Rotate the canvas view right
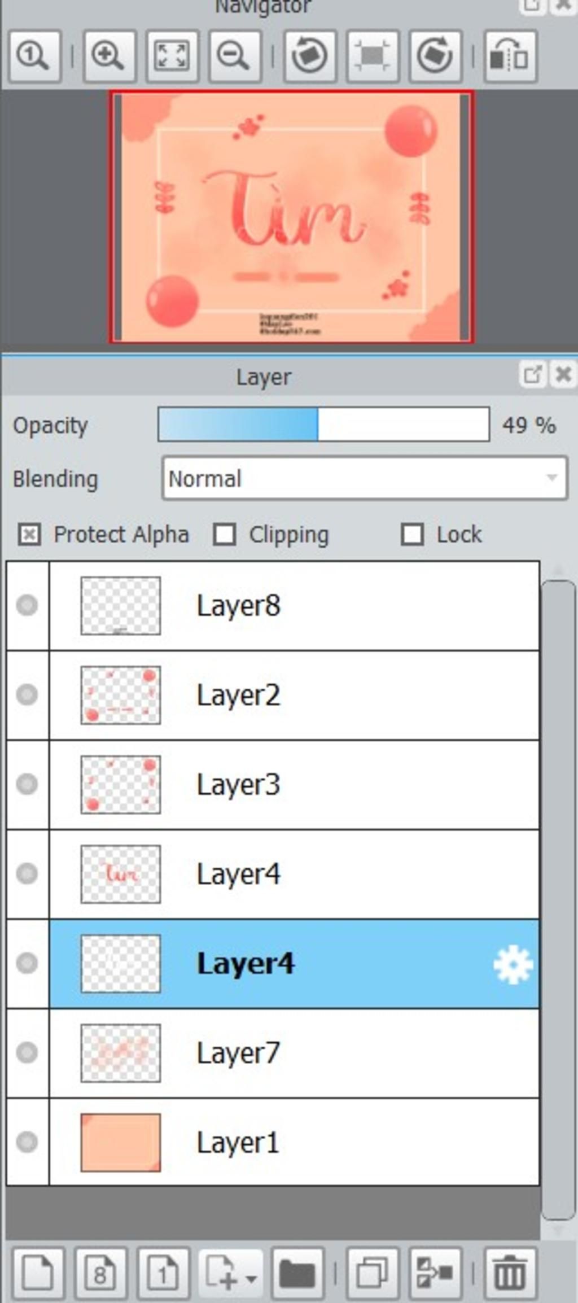 point(435,56)
